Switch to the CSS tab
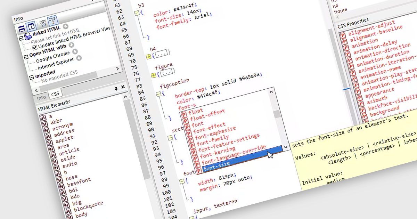Image resolution: width=417 pixels, height=219 pixels. (x=55, y=94)
